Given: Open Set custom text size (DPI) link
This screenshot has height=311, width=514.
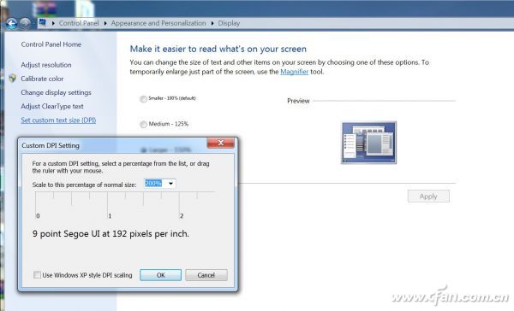Looking at the screenshot, I should point(58,120).
